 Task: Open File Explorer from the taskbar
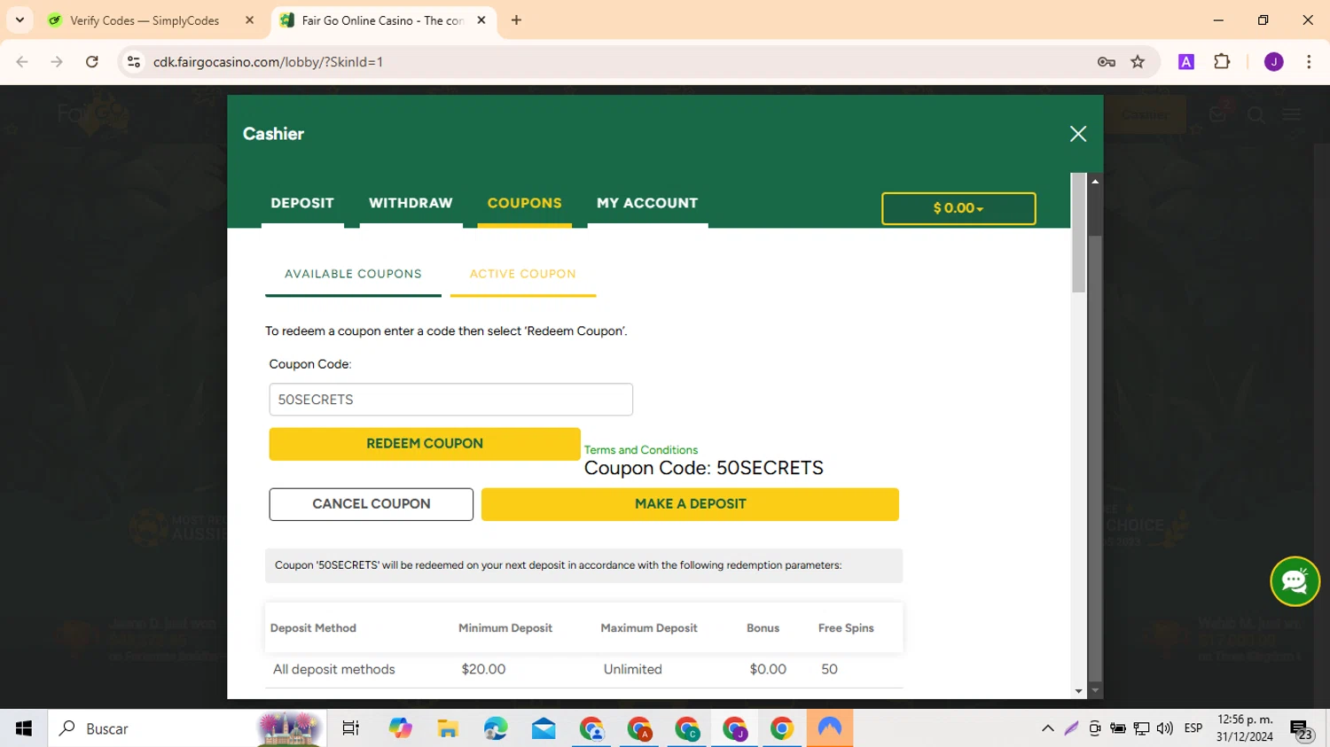click(x=448, y=728)
